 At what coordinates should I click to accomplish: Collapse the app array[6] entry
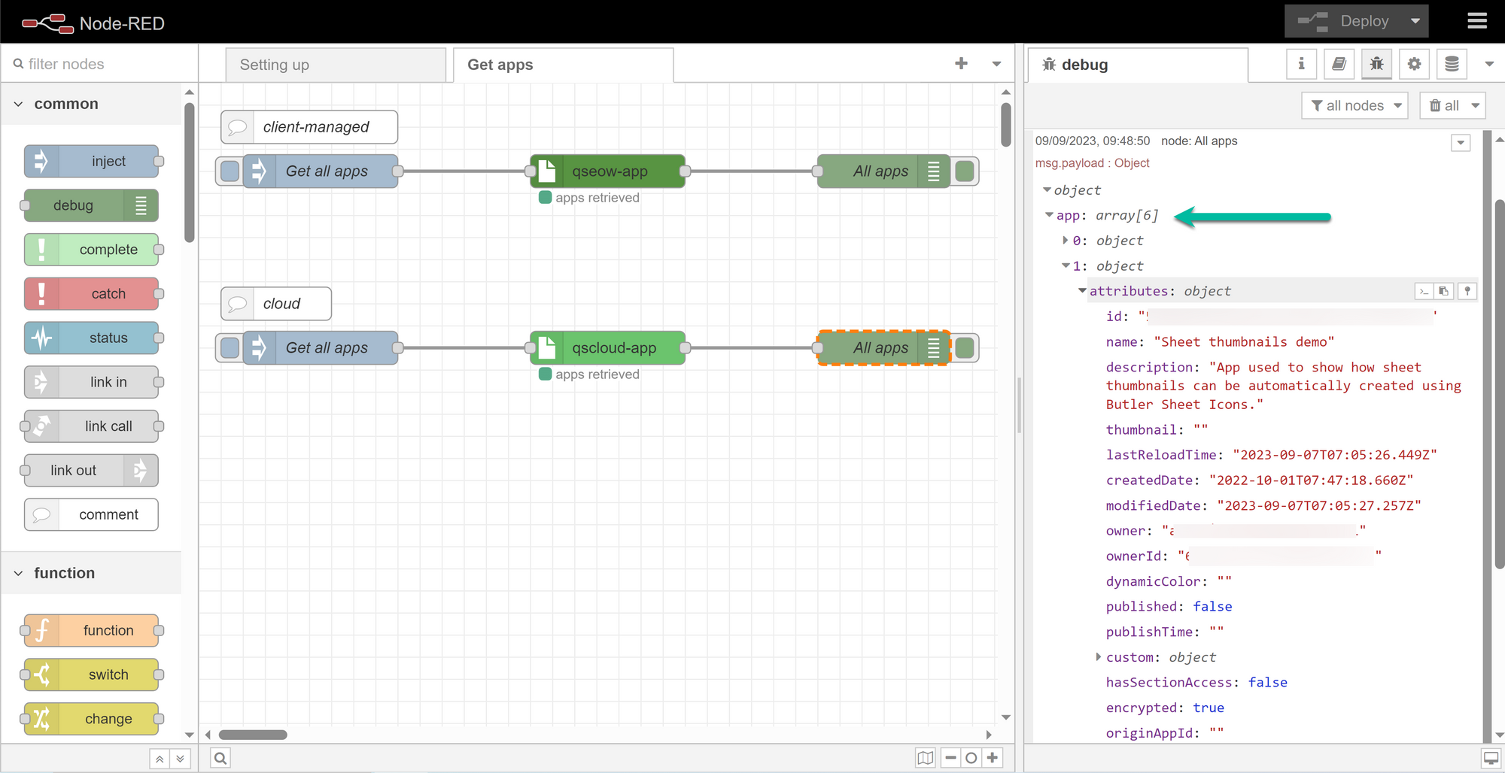tap(1049, 215)
